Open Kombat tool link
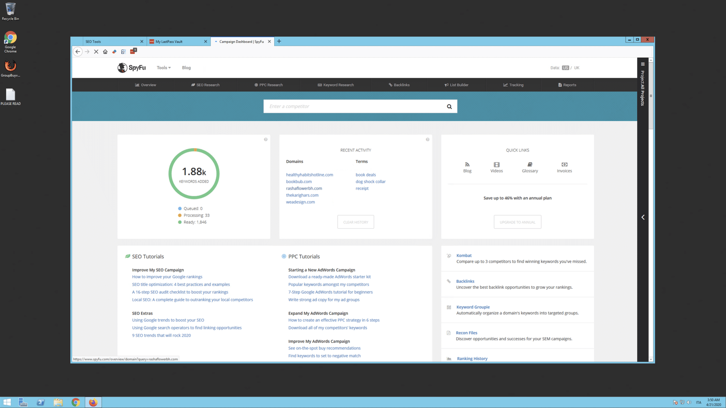726x408 pixels. (x=464, y=255)
